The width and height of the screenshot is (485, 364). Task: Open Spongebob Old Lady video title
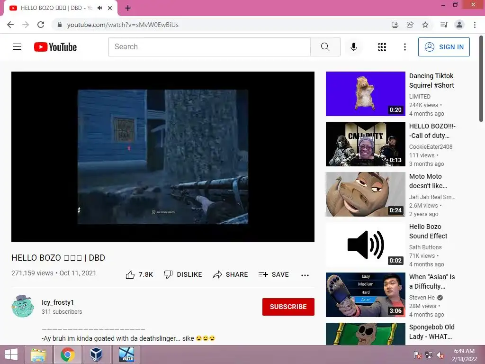click(x=432, y=331)
